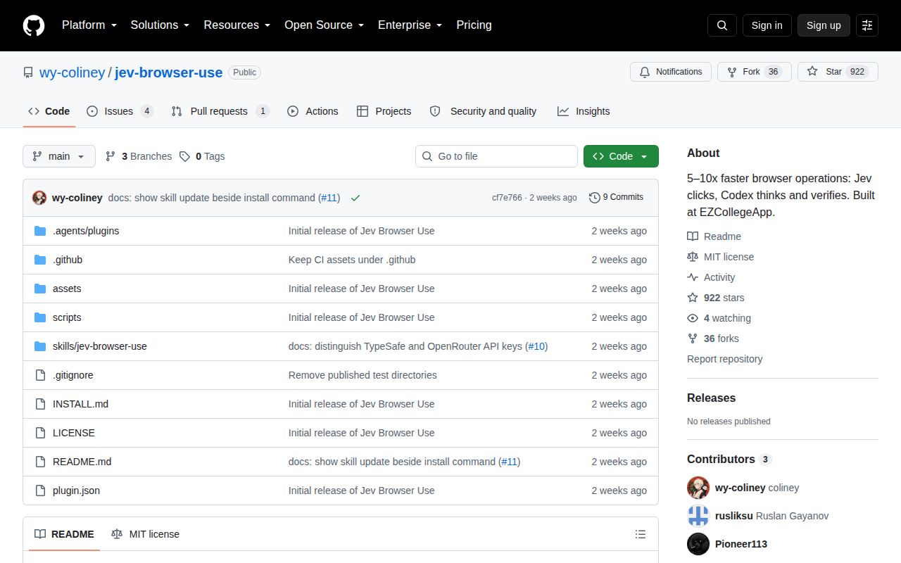Switch to the Issues tab
Image resolution: width=901 pixels, height=563 pixels.
click(120, 111)
